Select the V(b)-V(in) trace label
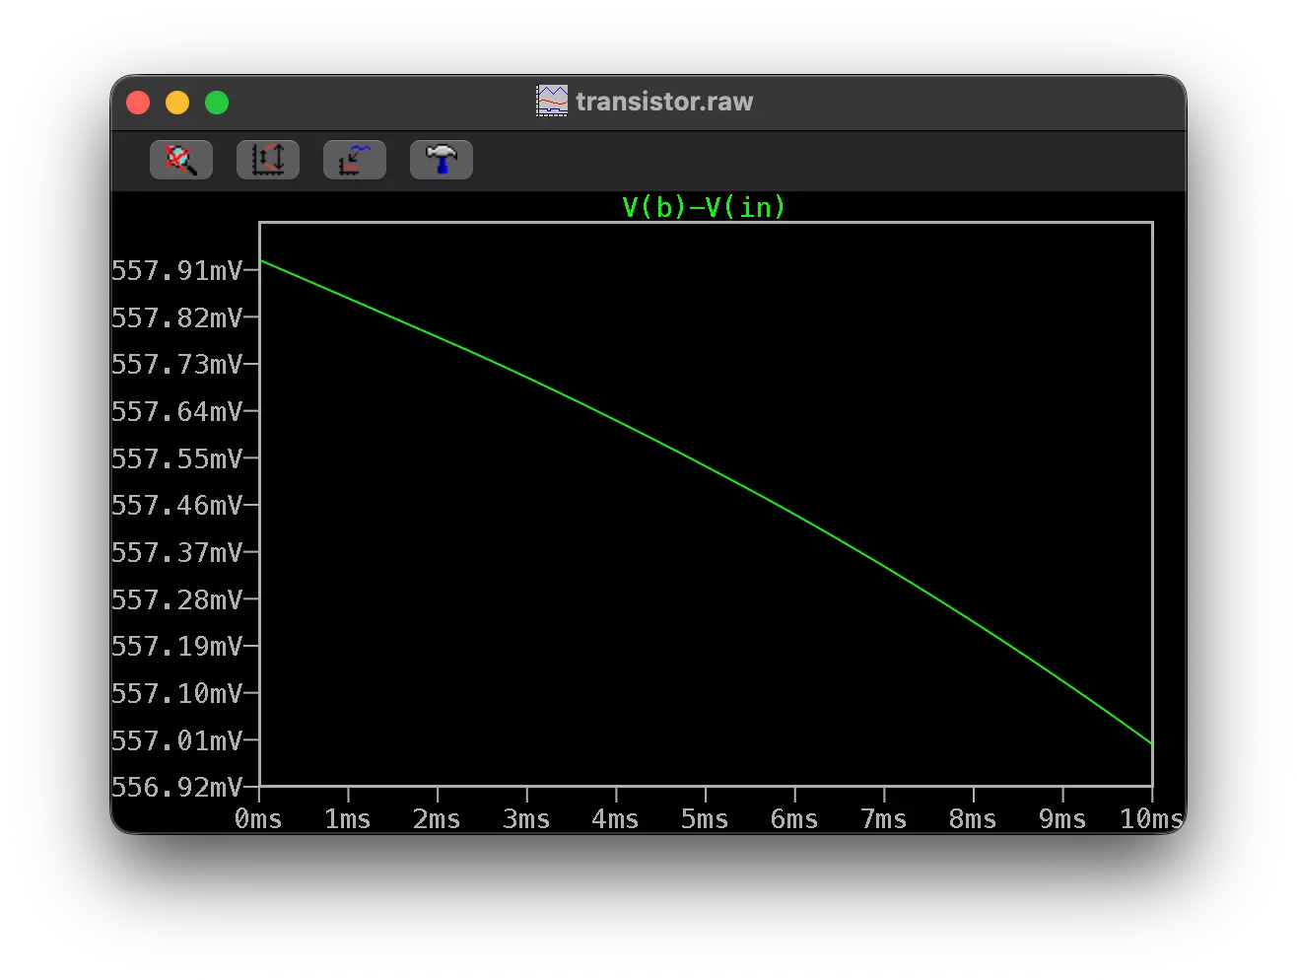This screenshot has width=1297, height=980. click(x=704, y=207)
